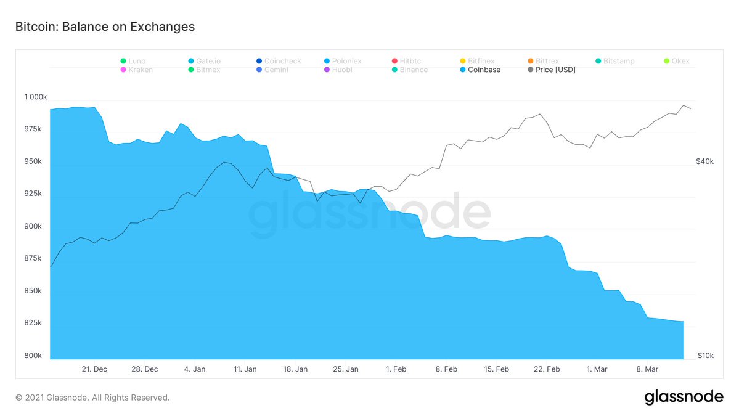The height and width of the screenshot is (416, 739).
Task: Toggle the Luno legend dot
Action: pos(123,61)
